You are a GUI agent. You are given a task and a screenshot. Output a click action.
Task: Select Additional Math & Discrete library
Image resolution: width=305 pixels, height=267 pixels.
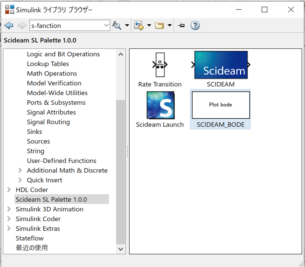click(67, 170)
